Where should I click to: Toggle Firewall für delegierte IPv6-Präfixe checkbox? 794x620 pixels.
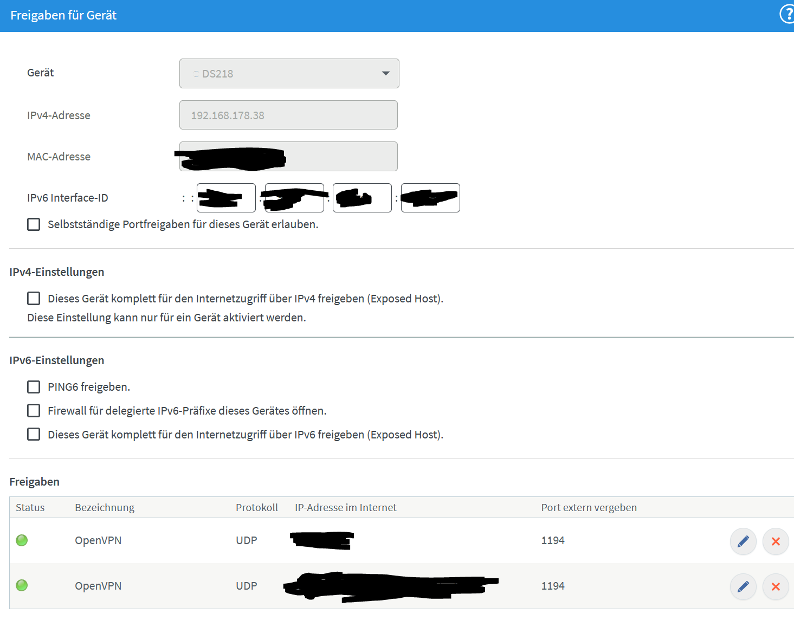click(34, 410)
